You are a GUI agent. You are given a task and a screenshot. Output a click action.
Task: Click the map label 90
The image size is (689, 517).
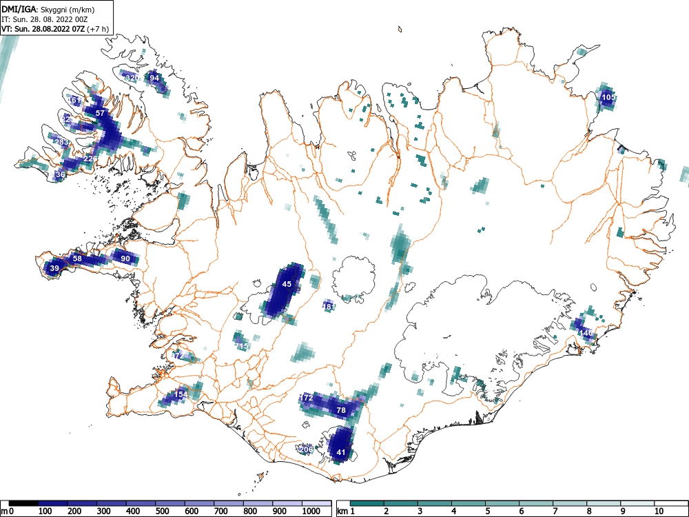click(125, 258)
